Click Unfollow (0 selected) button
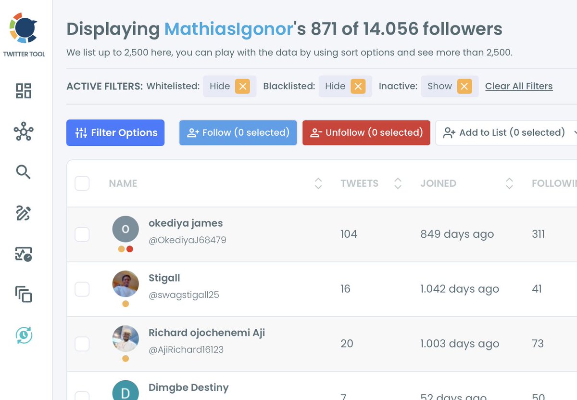577x400 pixels. point(366,133)
